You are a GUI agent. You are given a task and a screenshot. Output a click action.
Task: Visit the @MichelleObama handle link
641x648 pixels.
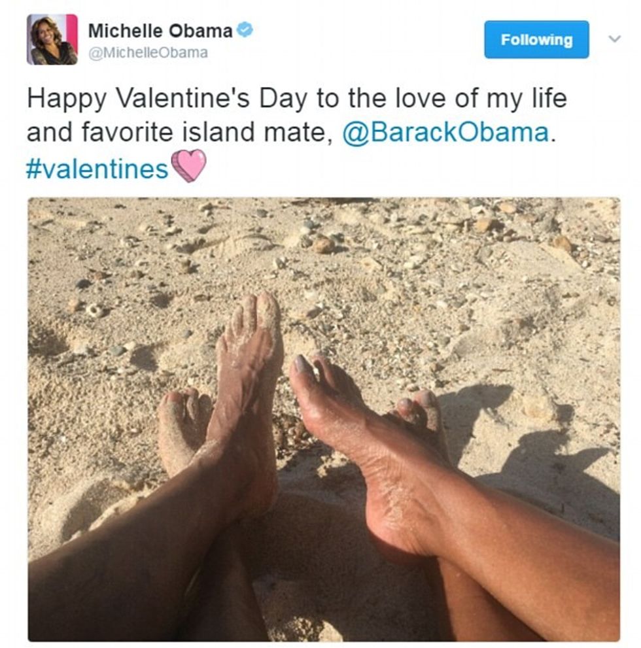(x=148, y=53)
